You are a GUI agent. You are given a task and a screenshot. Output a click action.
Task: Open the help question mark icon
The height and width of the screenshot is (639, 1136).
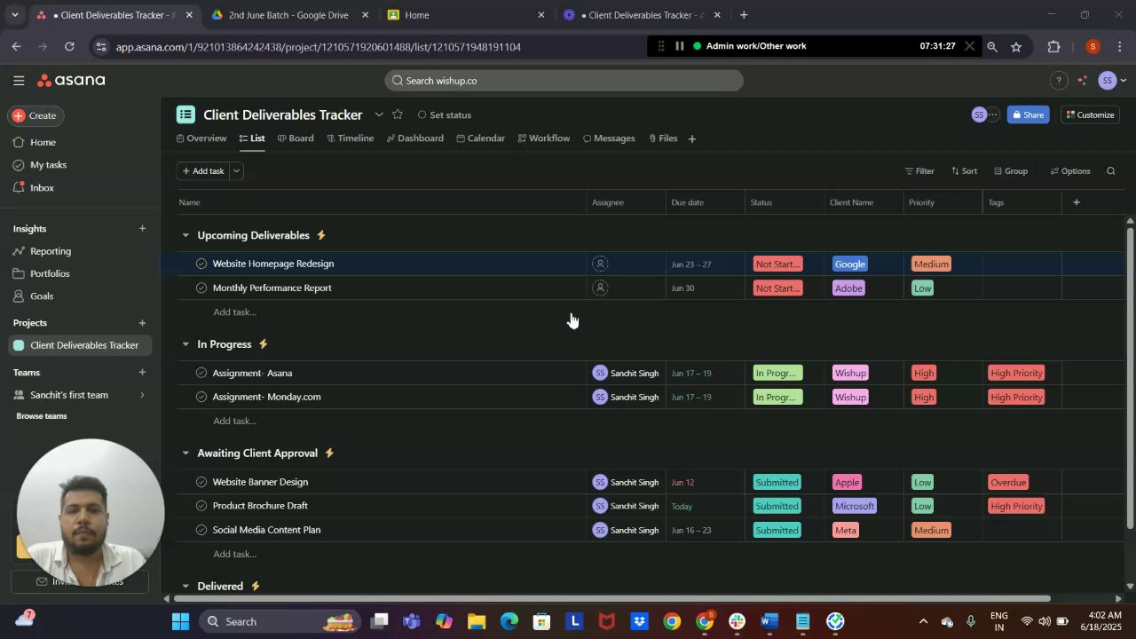pos(1058,81)
